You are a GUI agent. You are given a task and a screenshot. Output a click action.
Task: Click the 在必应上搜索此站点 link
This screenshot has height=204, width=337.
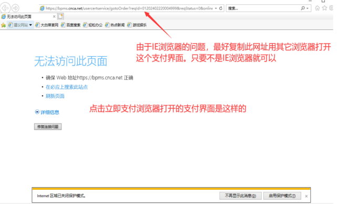67,87
